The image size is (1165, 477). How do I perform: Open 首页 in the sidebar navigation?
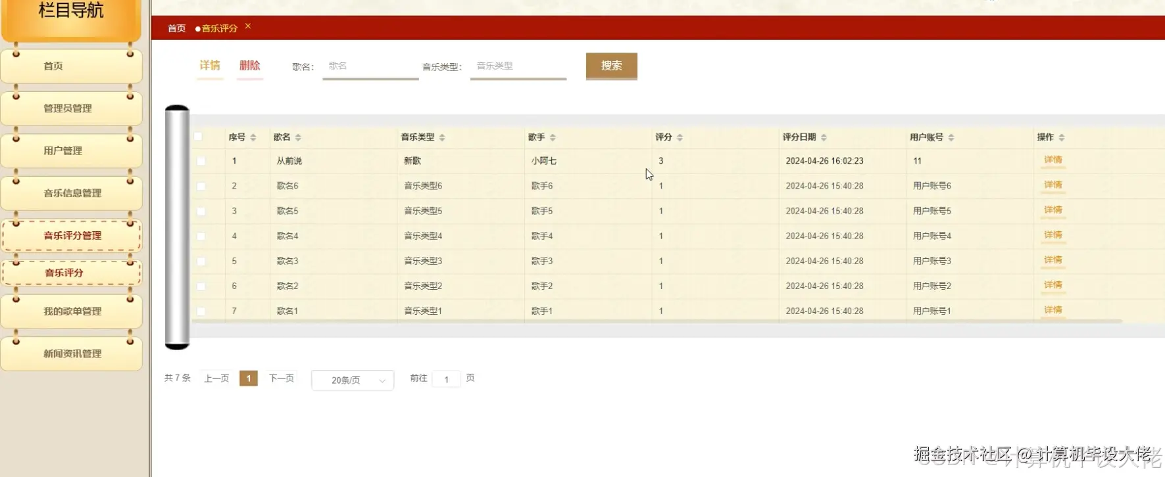click(x=72, y=66)
